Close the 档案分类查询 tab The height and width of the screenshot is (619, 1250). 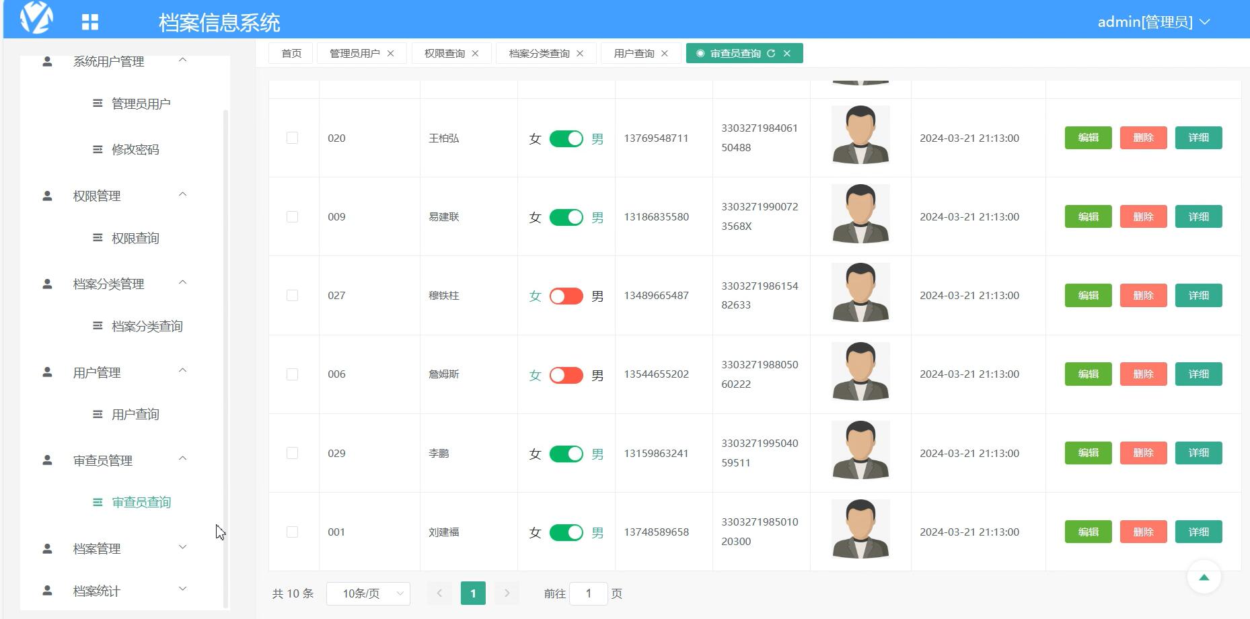click(580, 53)
